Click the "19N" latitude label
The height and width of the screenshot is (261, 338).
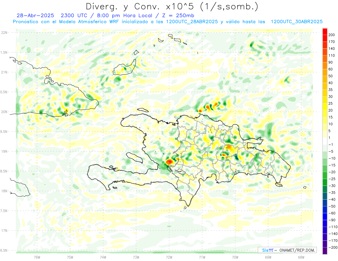pos(4,151)
